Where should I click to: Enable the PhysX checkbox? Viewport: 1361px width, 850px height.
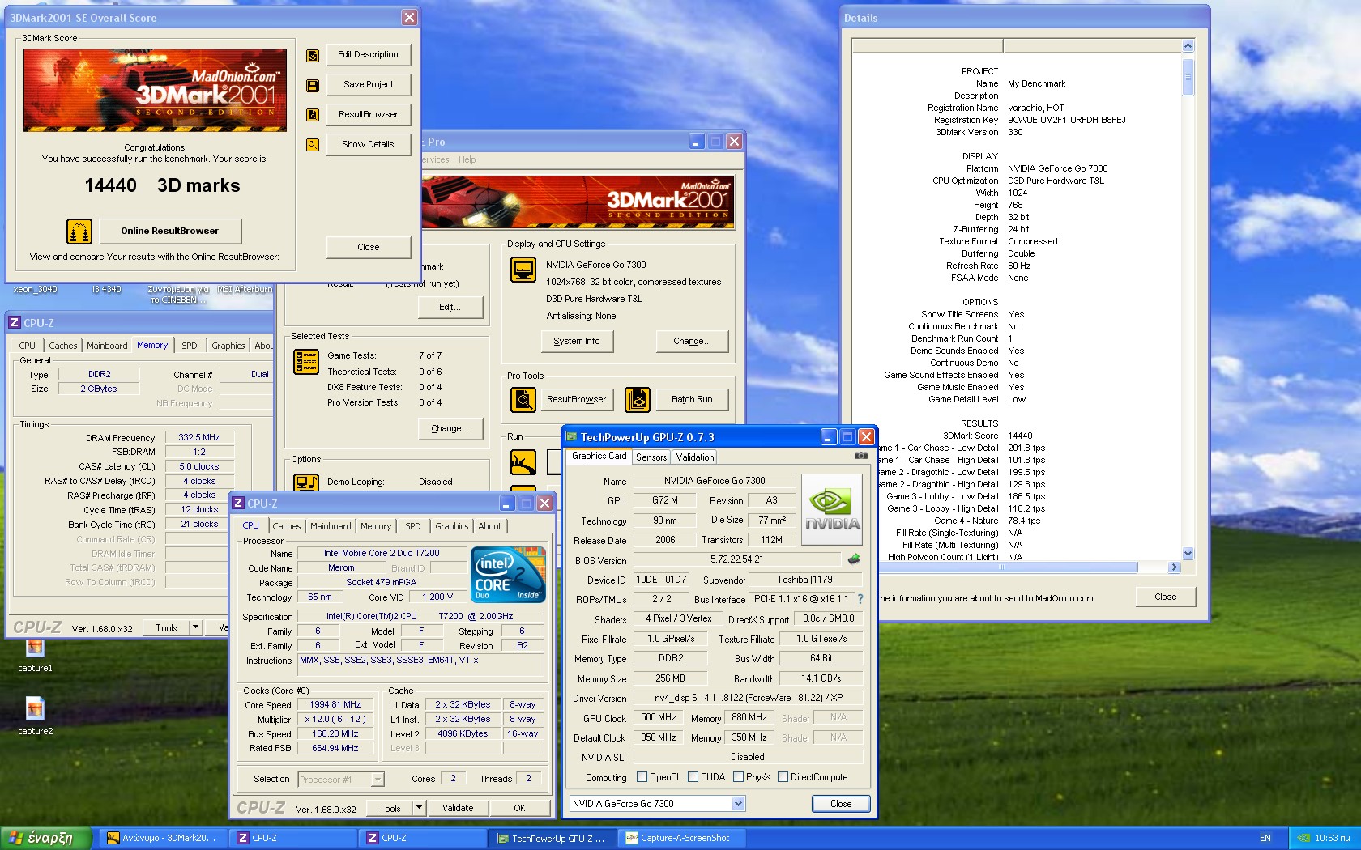739,777
